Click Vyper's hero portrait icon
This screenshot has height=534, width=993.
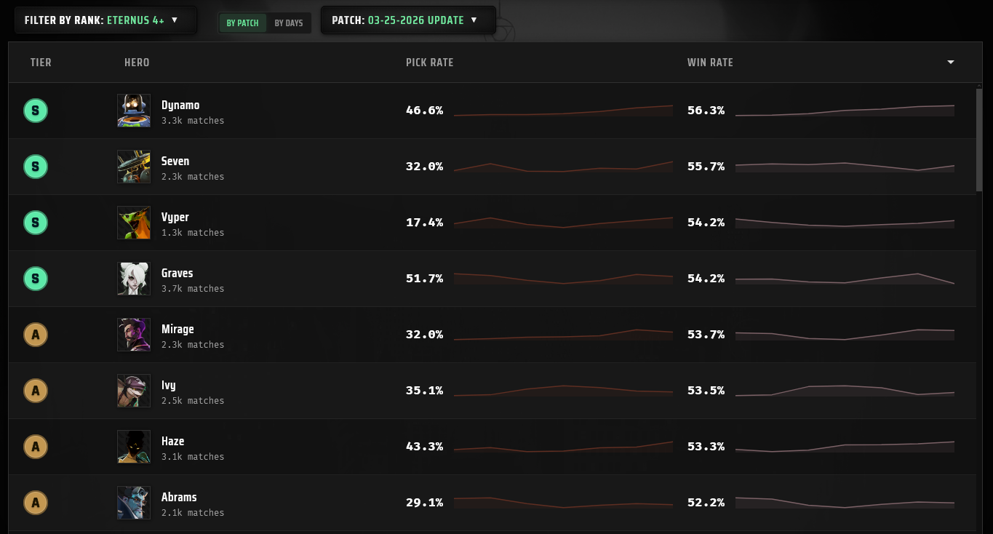click(x=134, y=223)
